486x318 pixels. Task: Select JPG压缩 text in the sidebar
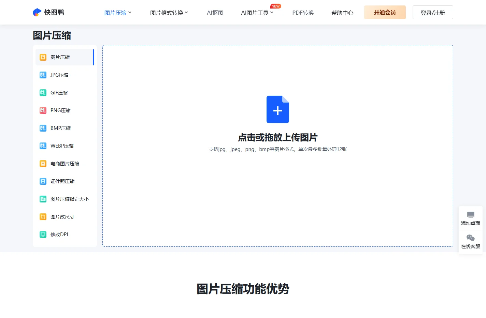[x=59, y=75]
